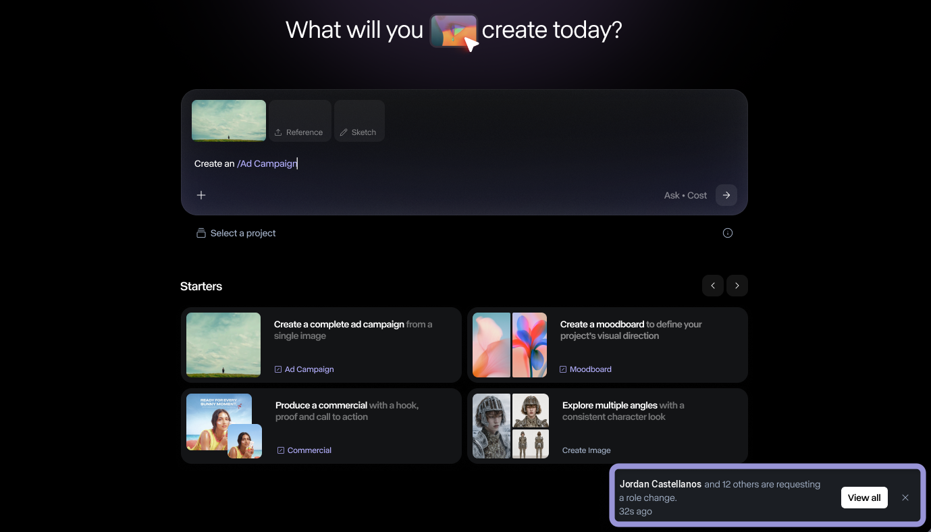Open the armored character angles thumbnail

click(x=510, y=426)
